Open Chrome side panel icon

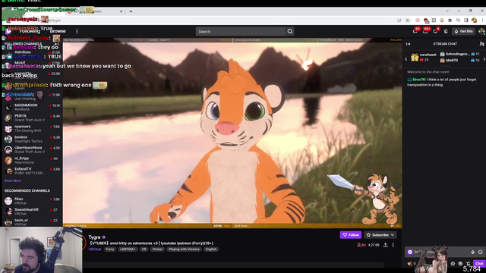pos(465,20)
